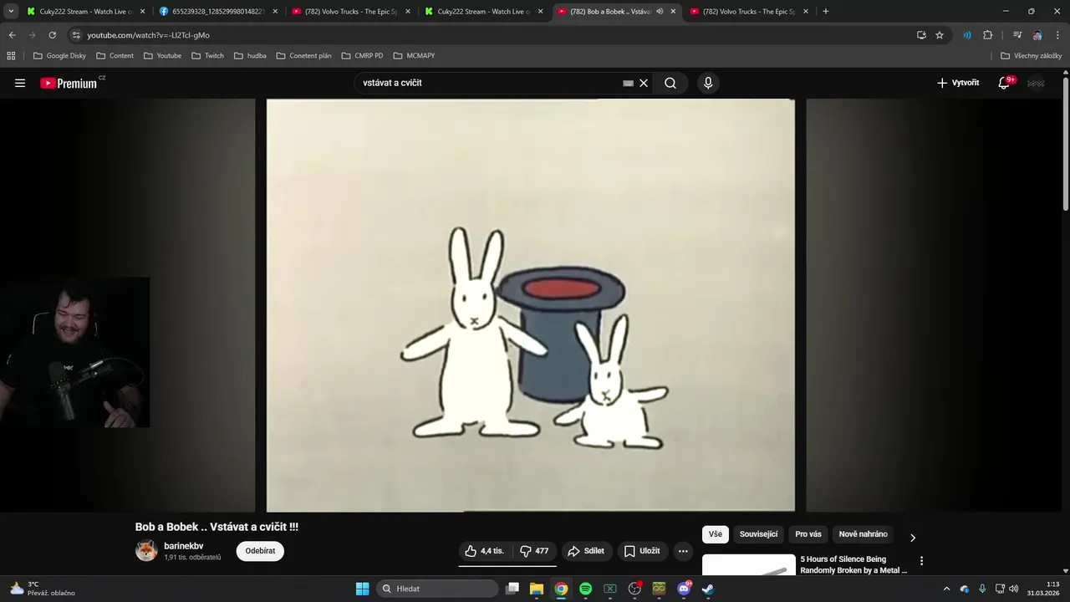Open the blue sound-wave extension icon

(967, 35)
